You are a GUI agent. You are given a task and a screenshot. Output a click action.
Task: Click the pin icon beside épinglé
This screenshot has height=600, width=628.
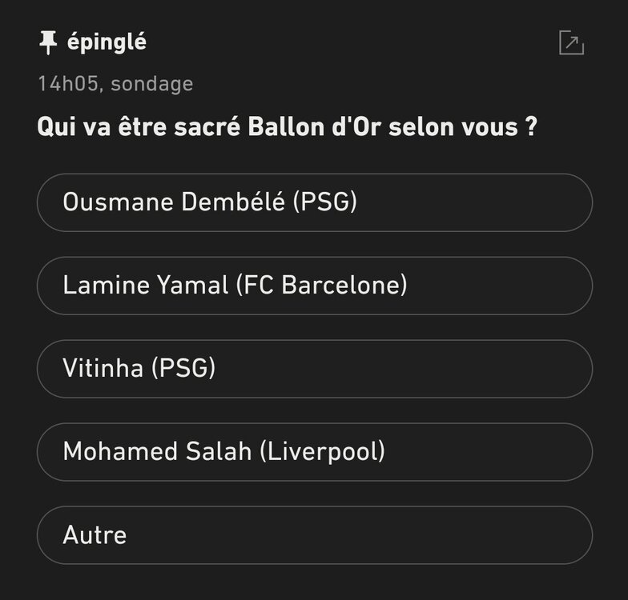(x=48, y=43)
